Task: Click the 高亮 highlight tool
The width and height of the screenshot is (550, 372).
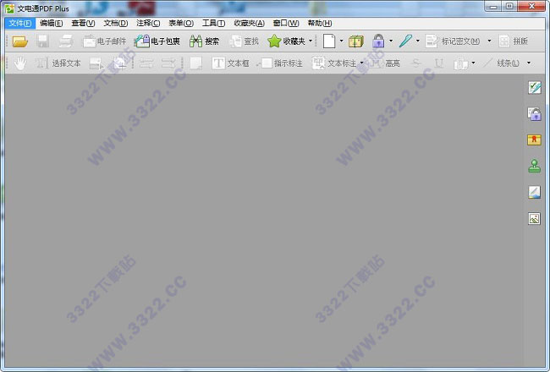Action: pyautogui.click(x=385, y=63)
